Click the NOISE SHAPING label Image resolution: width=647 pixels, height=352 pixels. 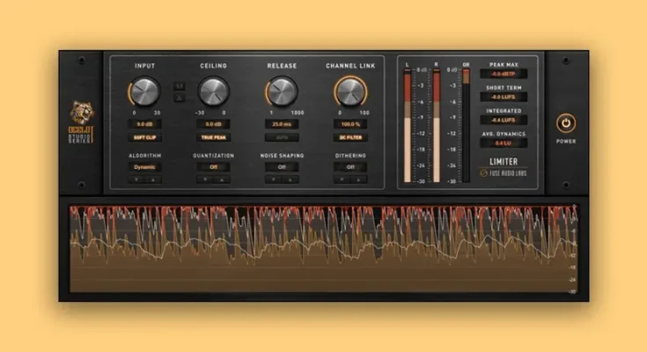coord(282,156)
